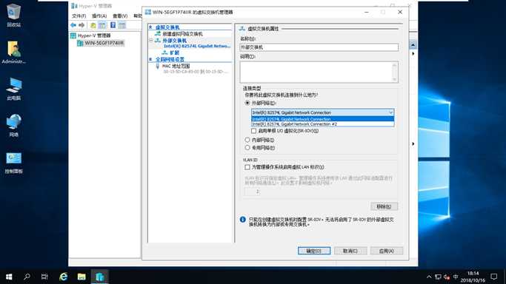Click the 取消 button

[x=350, y=251]
